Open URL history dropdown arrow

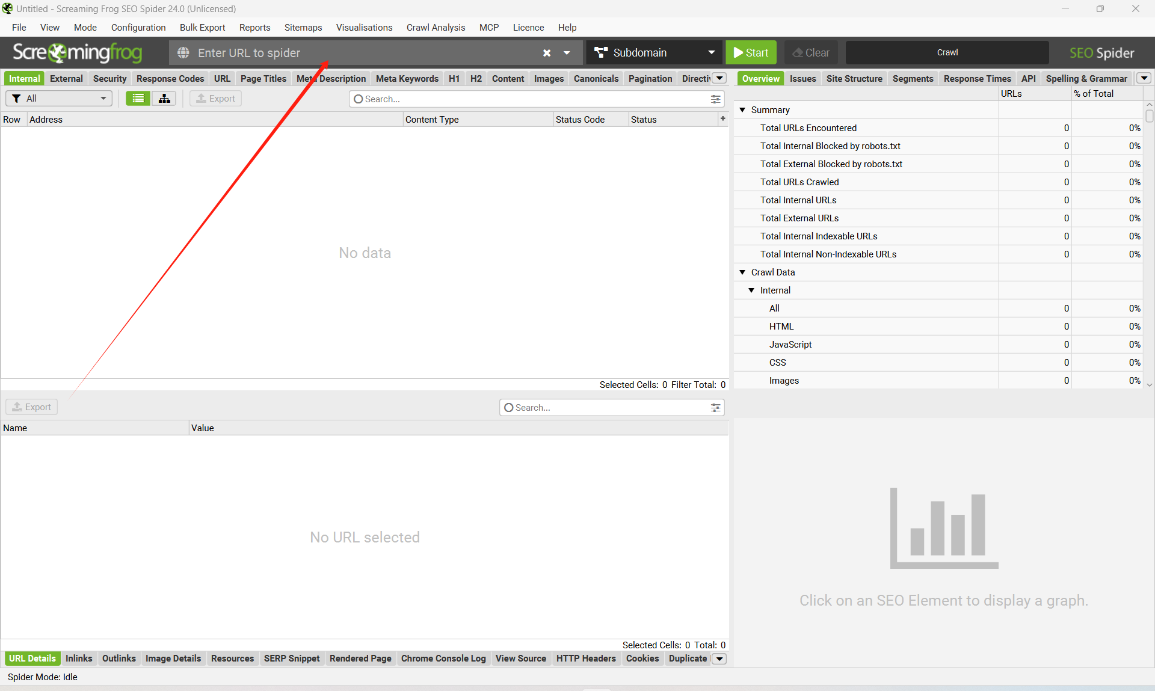567,53
